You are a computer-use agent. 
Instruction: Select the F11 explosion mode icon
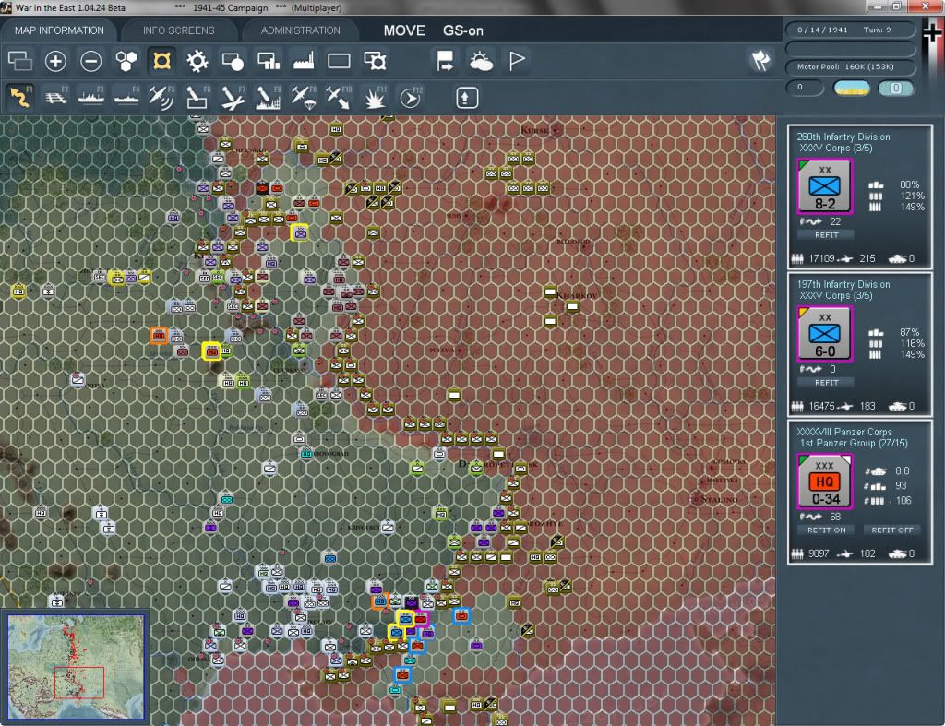(x=375, y=98)
